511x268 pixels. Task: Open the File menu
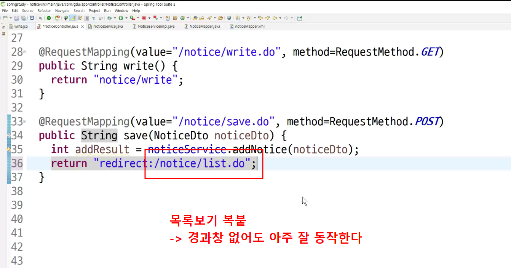pyautogui.click(x=5, y=11)
